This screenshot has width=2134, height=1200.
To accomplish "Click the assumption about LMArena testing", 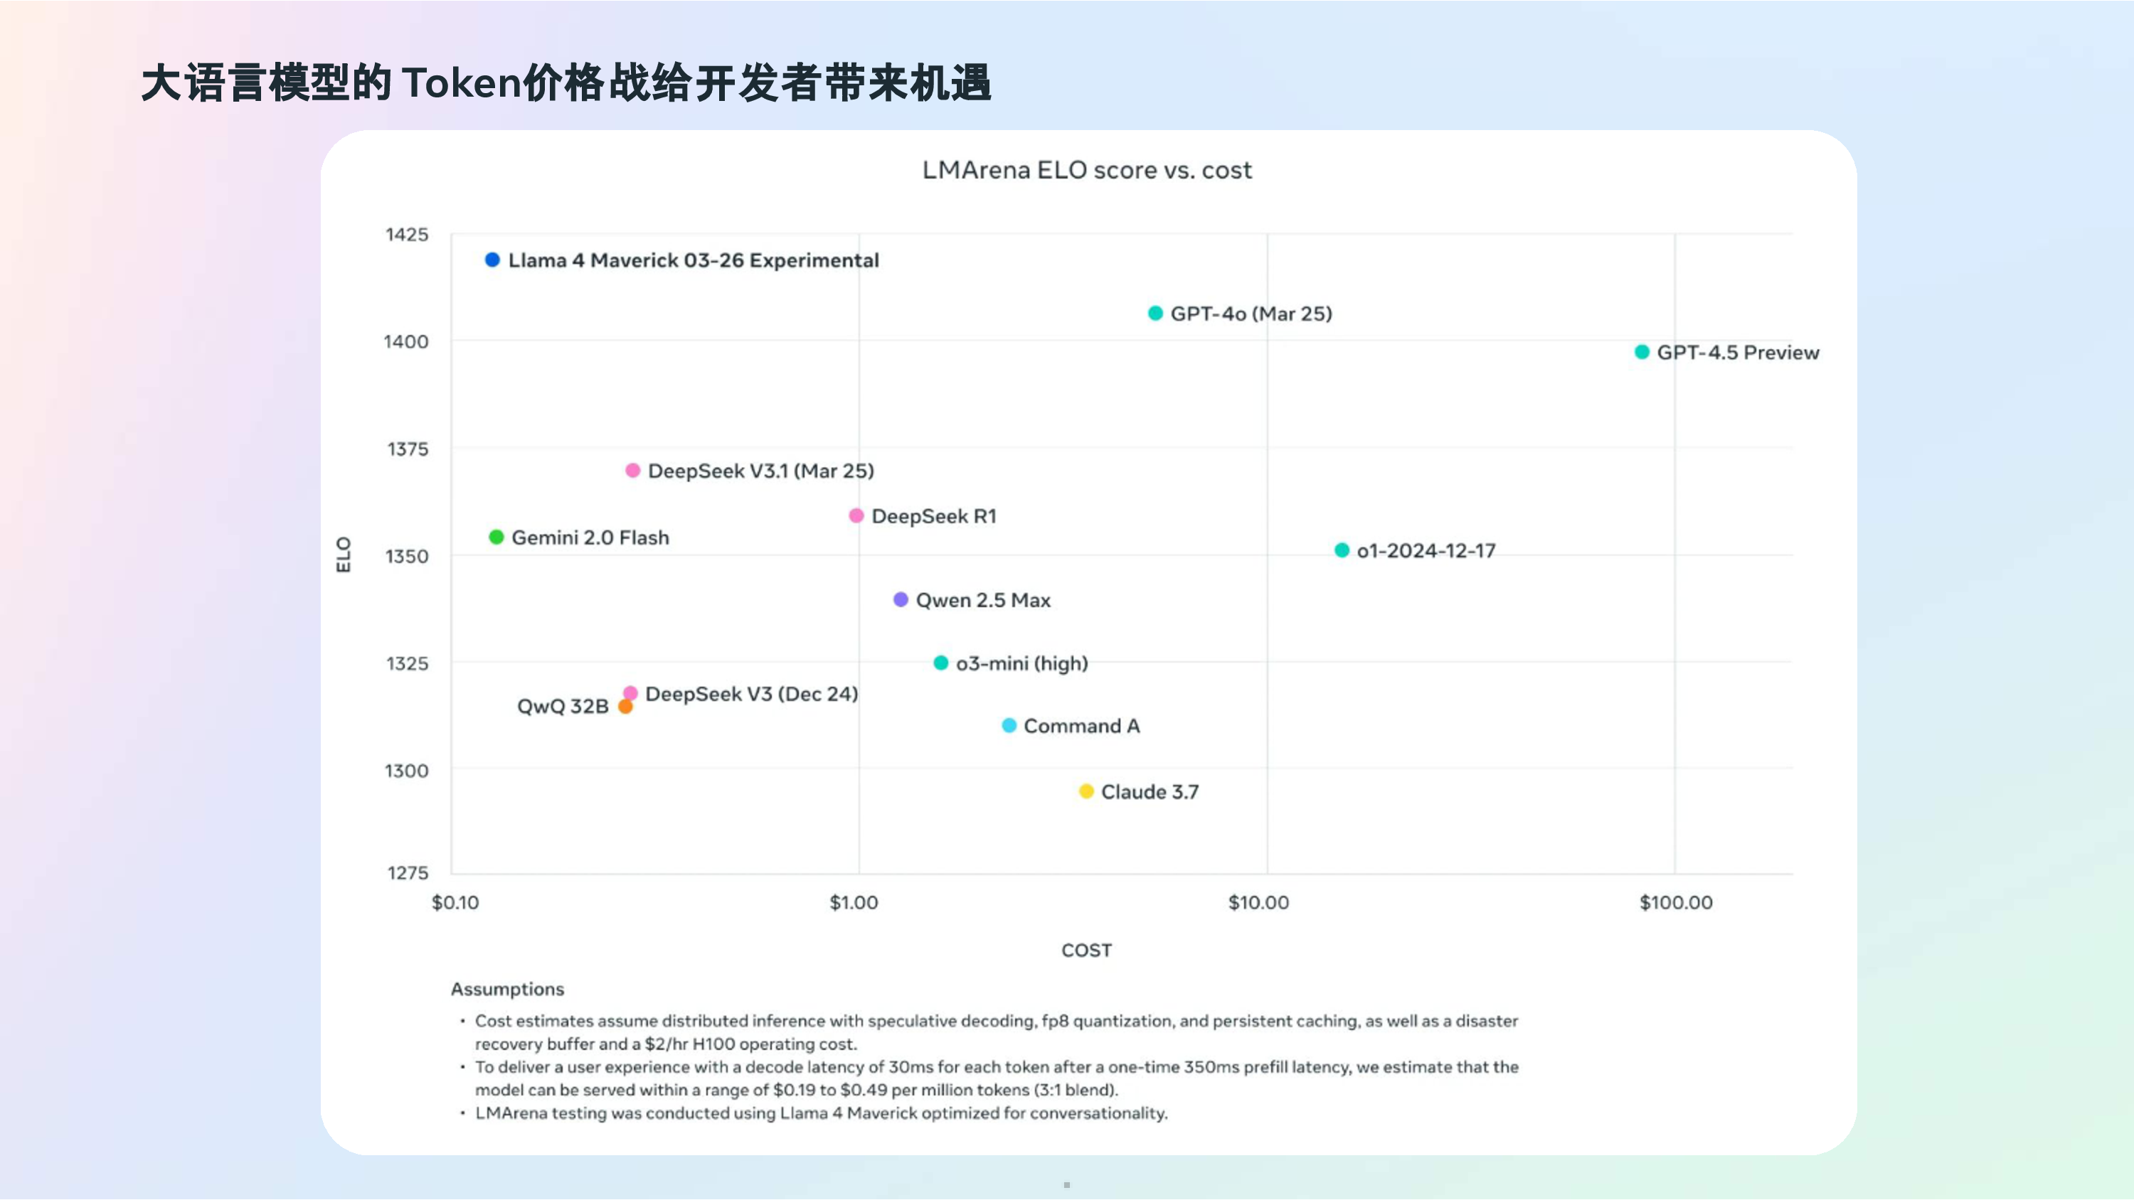I will pos(821,1114).
